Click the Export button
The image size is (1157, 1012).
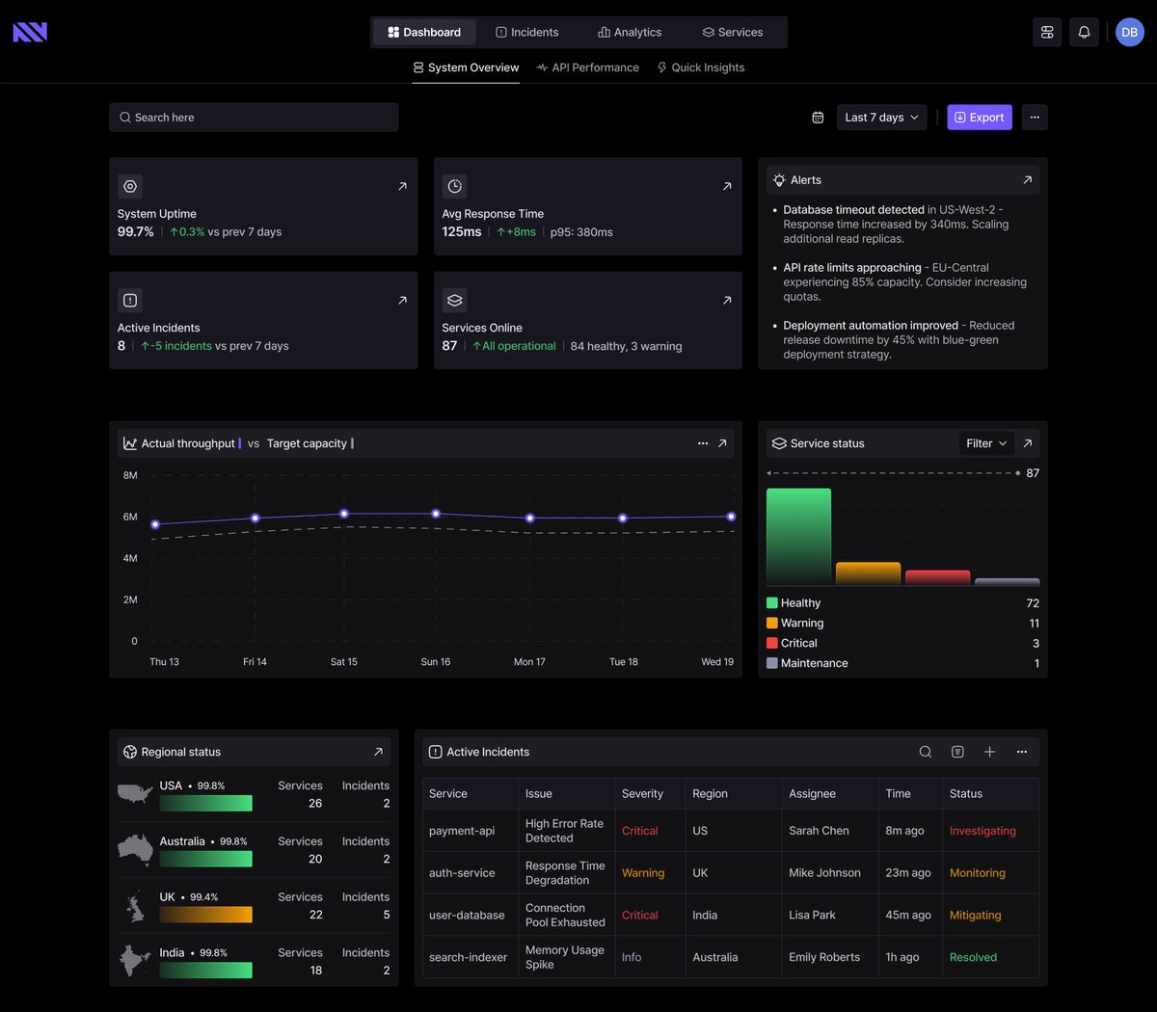point(980,117)
